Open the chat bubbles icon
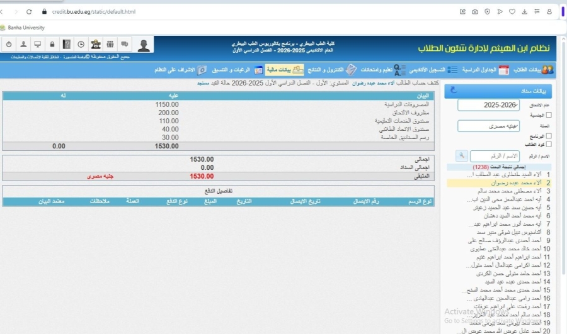The width and height of the screenshot is (567, 334). (x=124, y=45)
